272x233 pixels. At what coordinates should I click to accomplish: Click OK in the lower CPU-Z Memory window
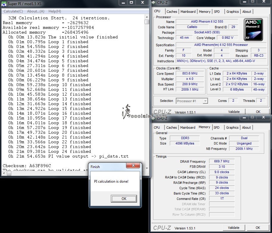pos(258,228)
